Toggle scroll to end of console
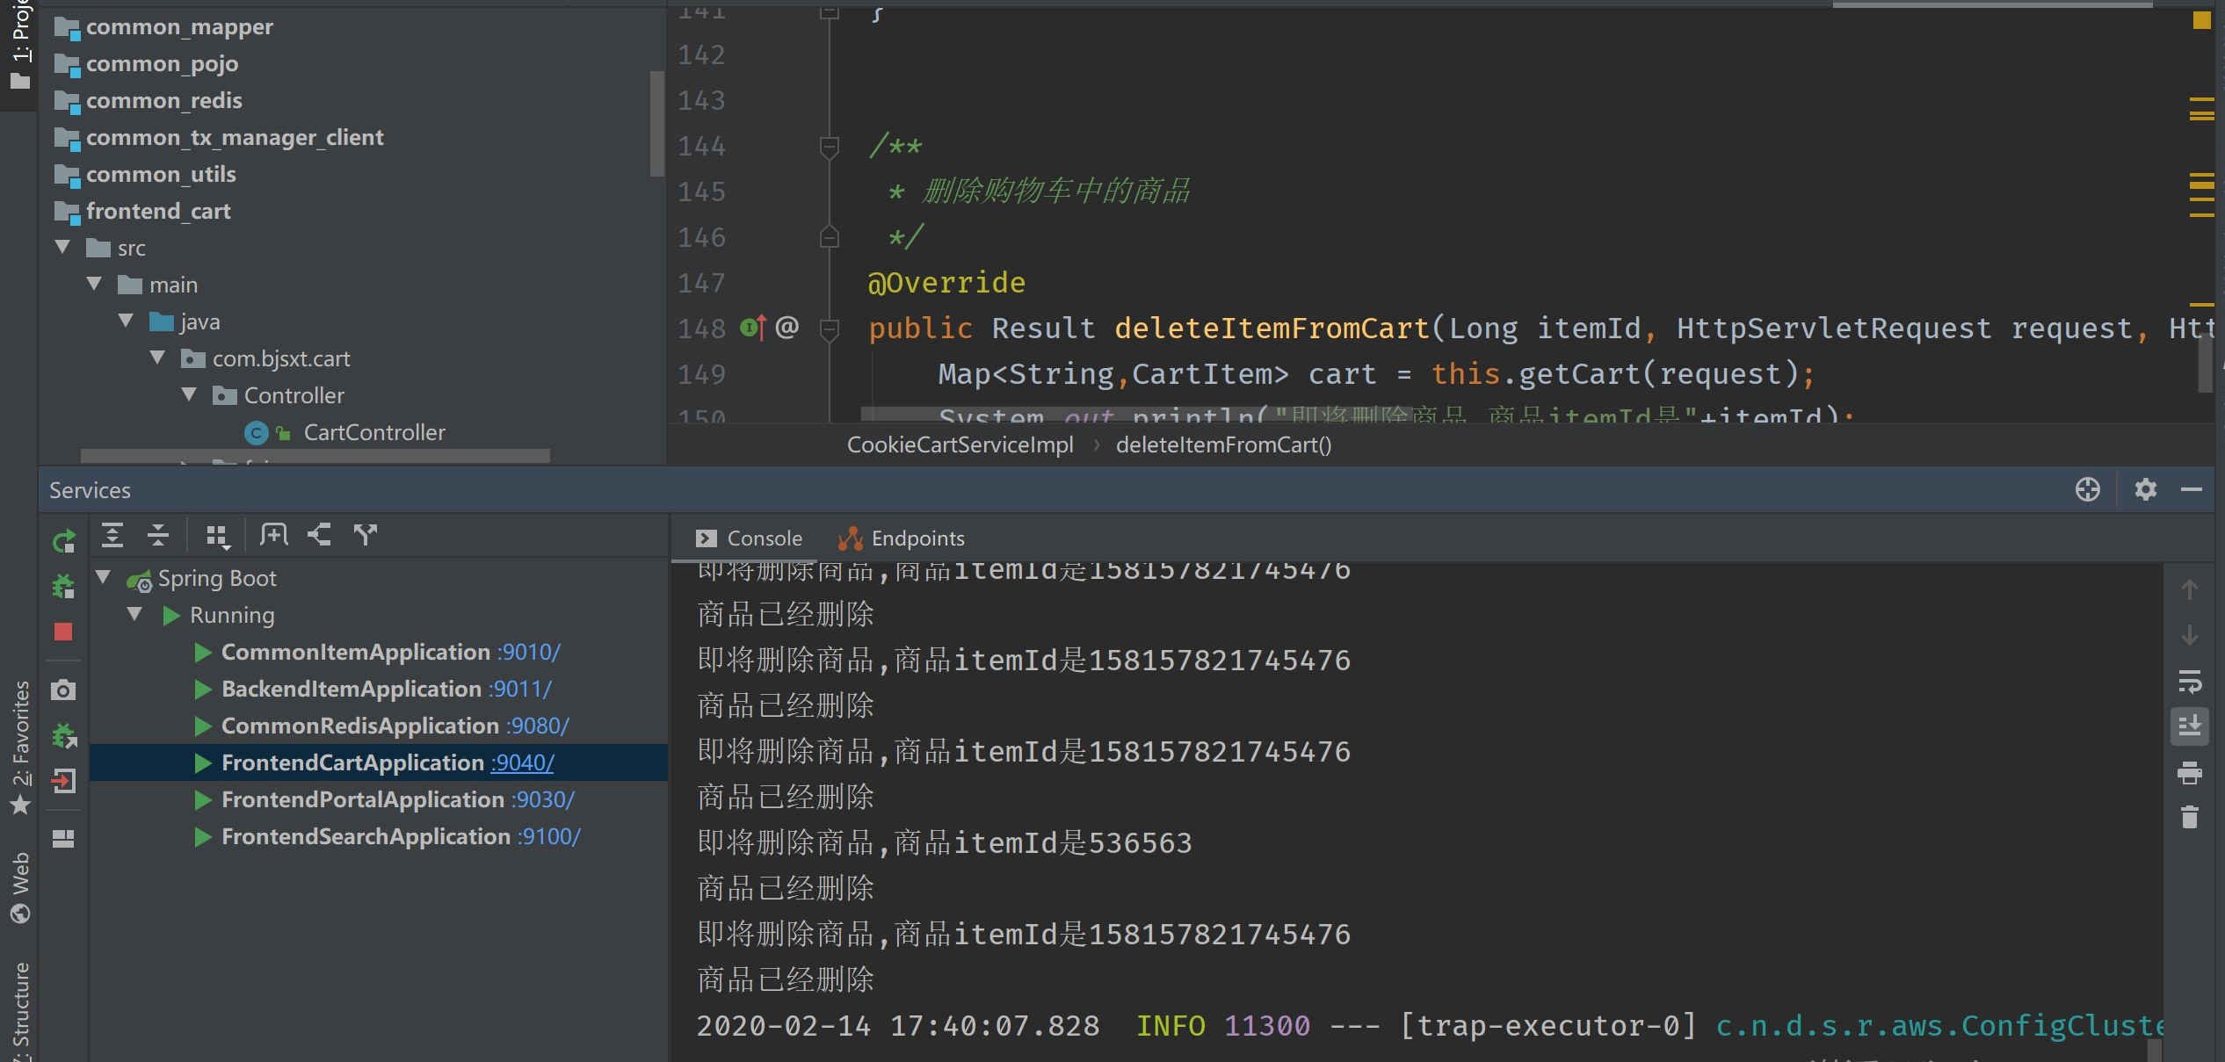Viewport: 2225px width, 1062px height. click(x=2190, y=726)
